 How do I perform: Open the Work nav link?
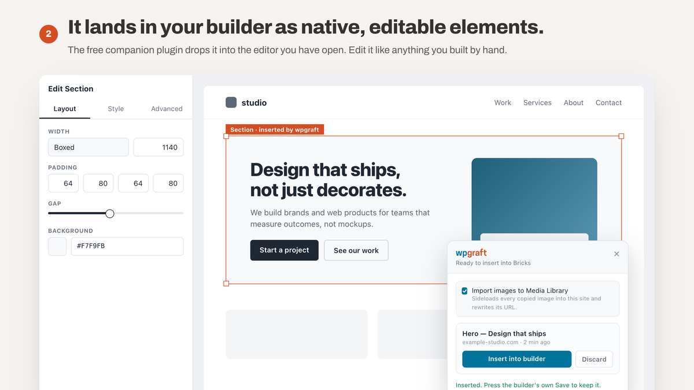[503, 103]
